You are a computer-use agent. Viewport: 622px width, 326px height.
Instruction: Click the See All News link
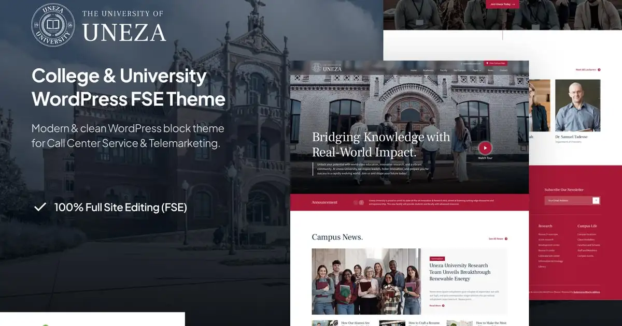pyautogui.click(x=496, y=239)
